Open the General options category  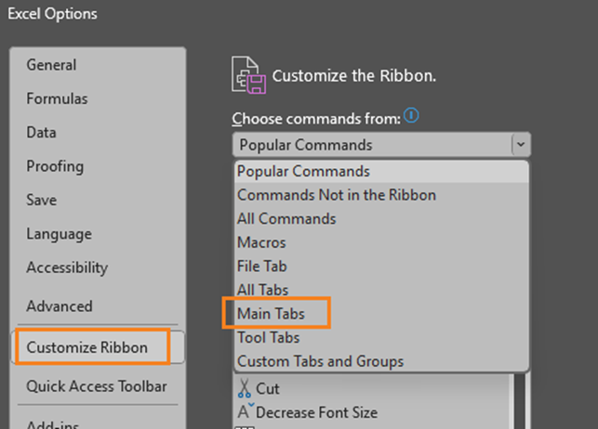click(x=98, y=65)
